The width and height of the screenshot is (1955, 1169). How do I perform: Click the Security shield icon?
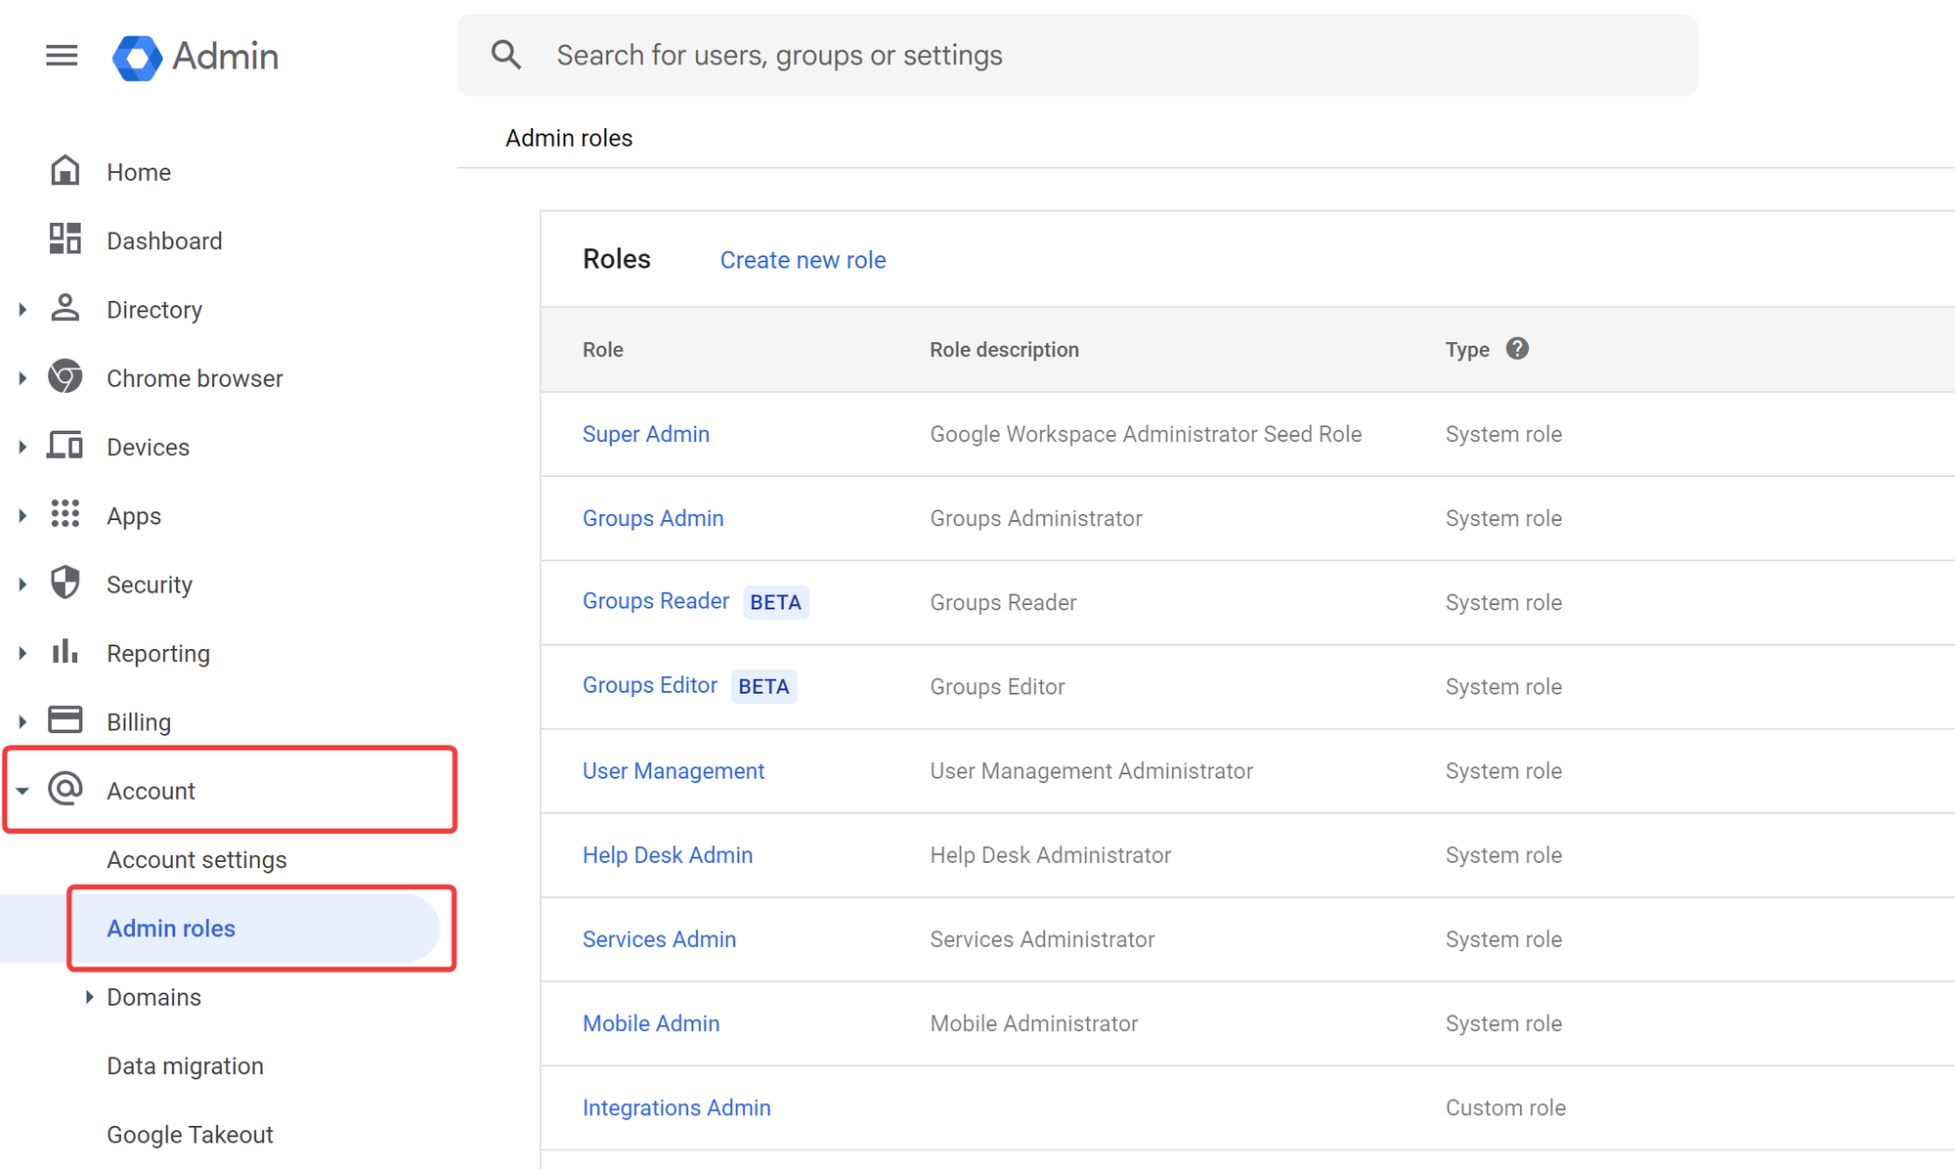click(65, 584)
